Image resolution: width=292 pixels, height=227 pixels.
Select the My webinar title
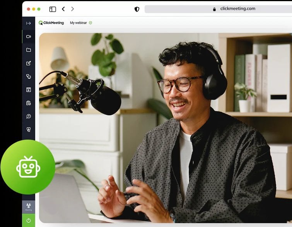pos(79,23)
